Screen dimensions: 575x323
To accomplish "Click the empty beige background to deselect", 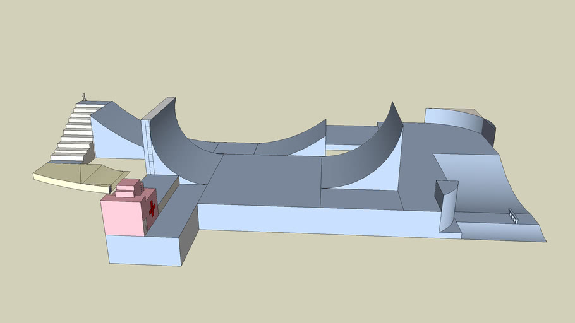I will 284,50.
